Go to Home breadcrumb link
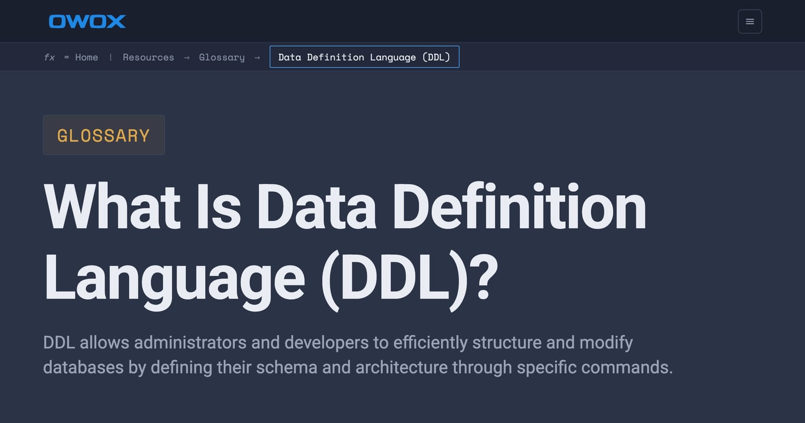The width and height of the screenshot is (805, 423). pyautogui.click(x=87, y=57)
